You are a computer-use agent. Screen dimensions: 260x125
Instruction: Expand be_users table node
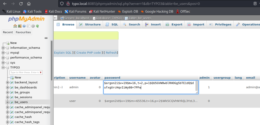7,102
